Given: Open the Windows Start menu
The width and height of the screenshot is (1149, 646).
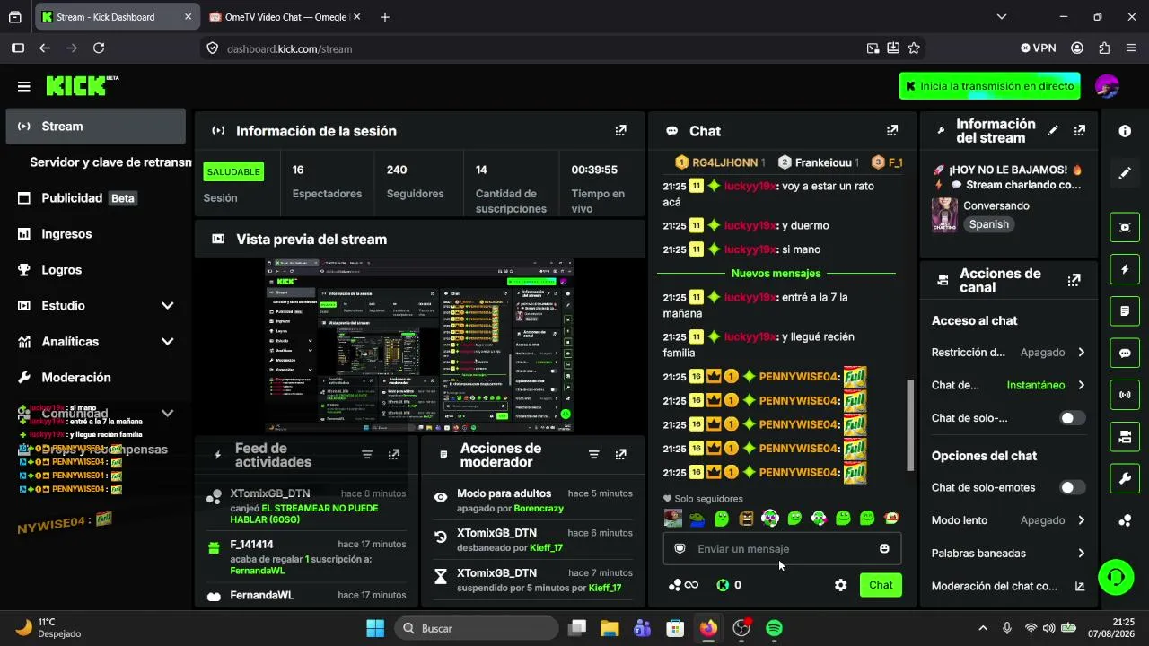Looking at the screenshot, I should [x=375, y=628].
